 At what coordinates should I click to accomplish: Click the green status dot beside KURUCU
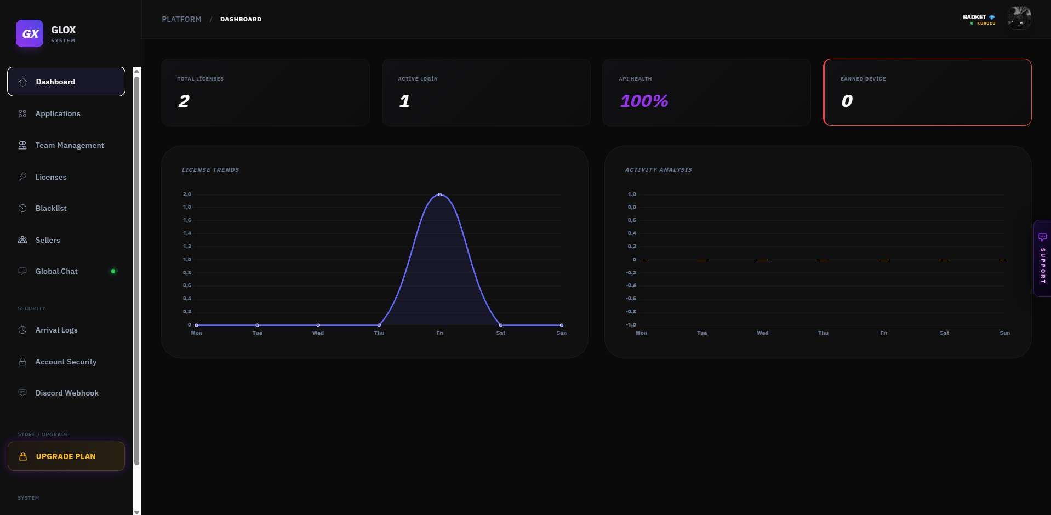(x=972, y=24)
